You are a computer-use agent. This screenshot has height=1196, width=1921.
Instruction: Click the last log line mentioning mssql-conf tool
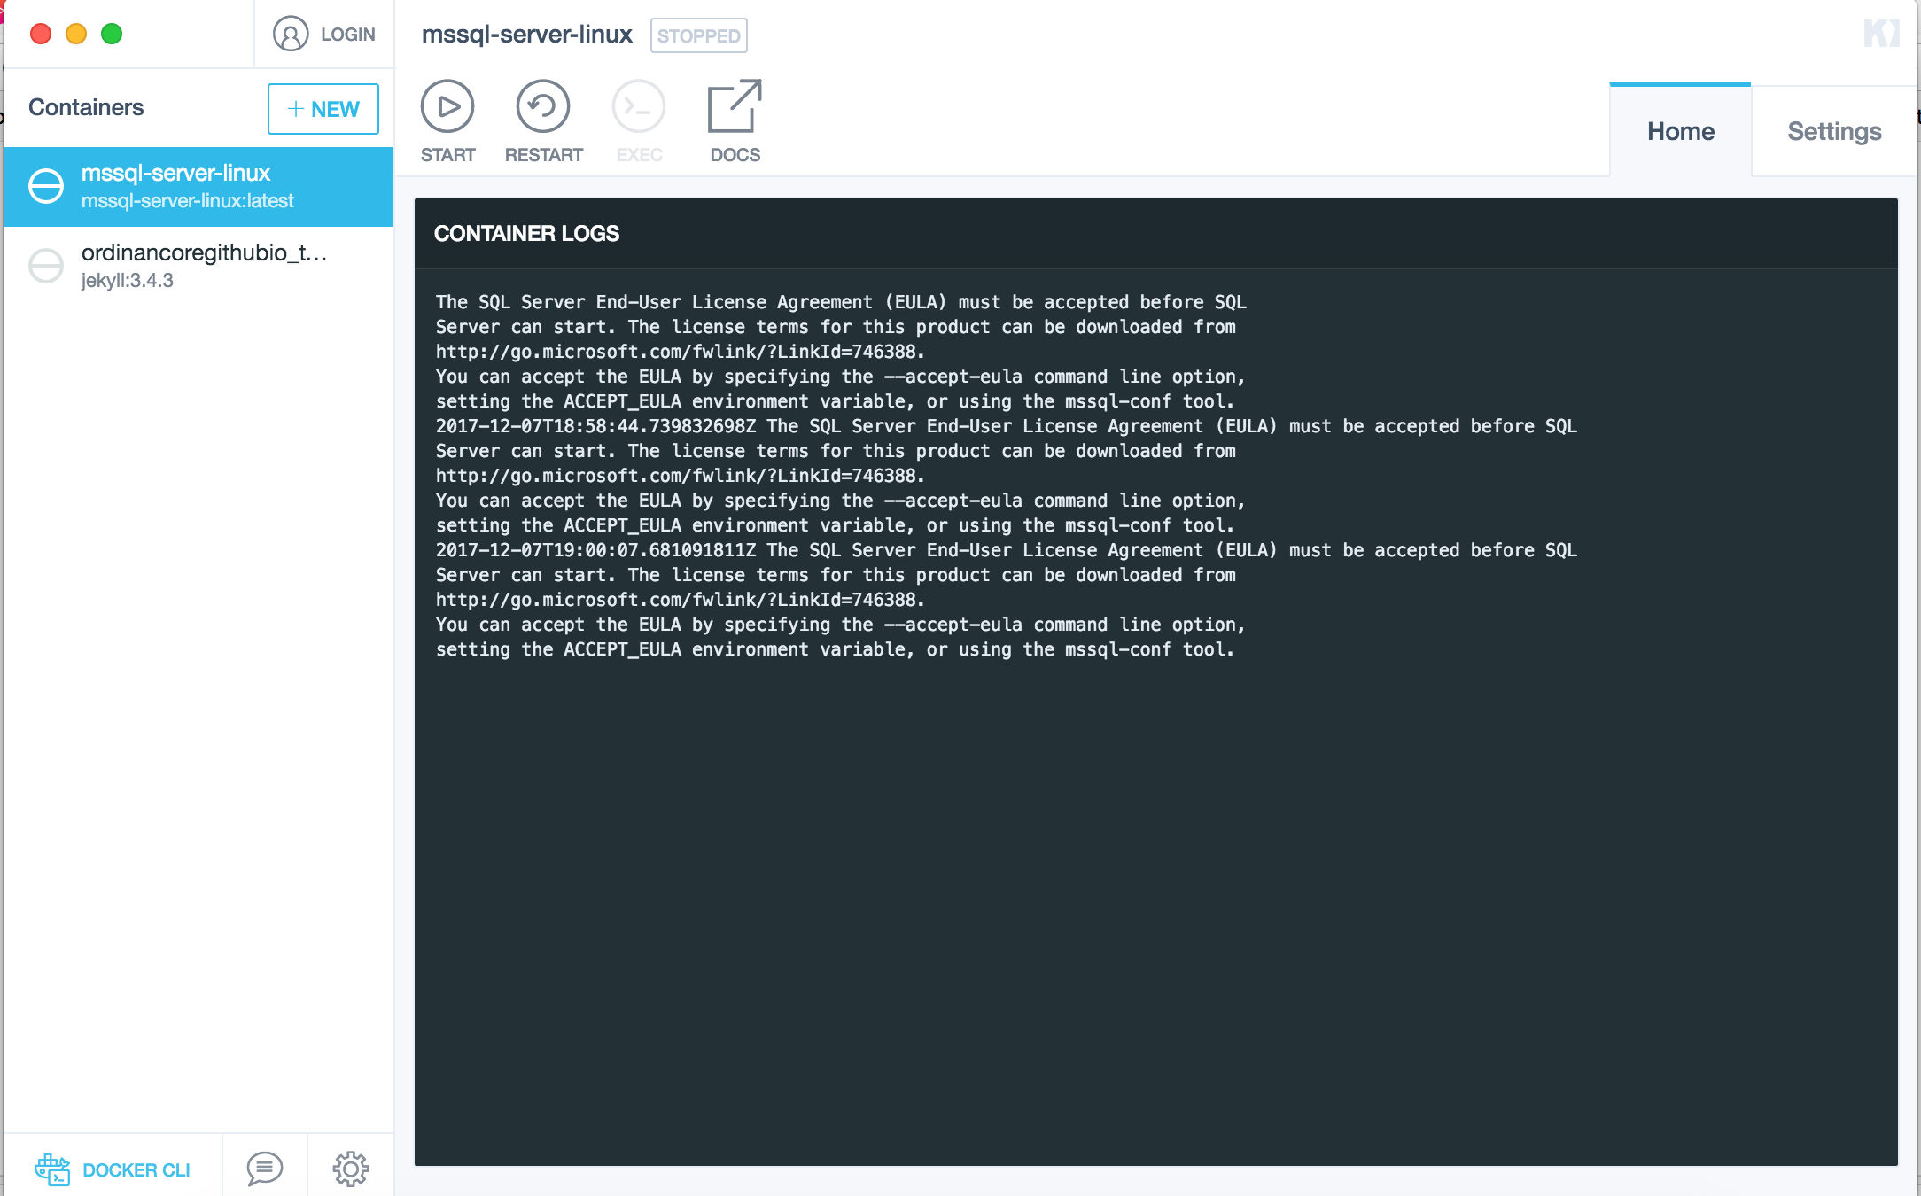coord(835,649)
